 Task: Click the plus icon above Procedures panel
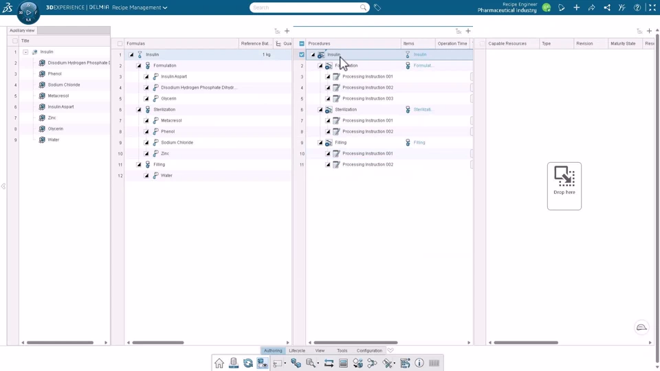point(468,31)
